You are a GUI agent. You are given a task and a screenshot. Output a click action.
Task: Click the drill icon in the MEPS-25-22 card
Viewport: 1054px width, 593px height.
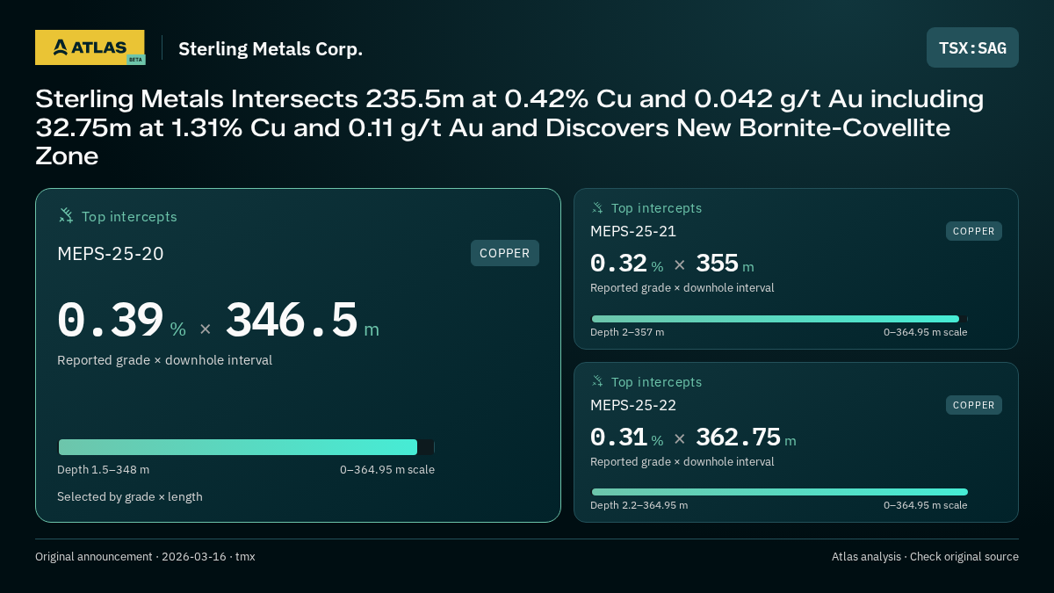(597, 381)
